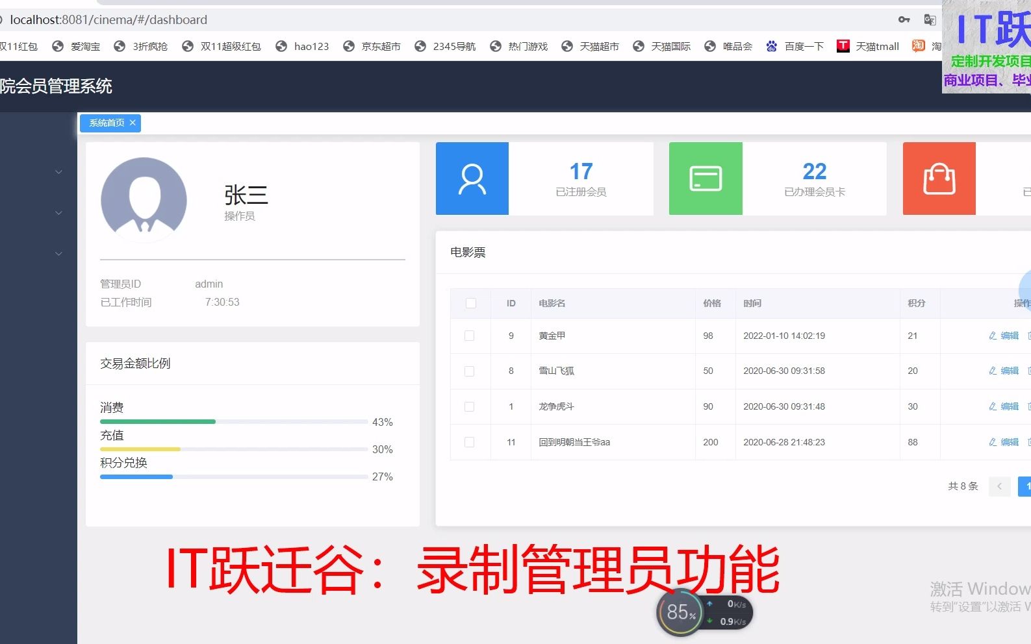Open the hao123 bookmark

tap(303, 46)
